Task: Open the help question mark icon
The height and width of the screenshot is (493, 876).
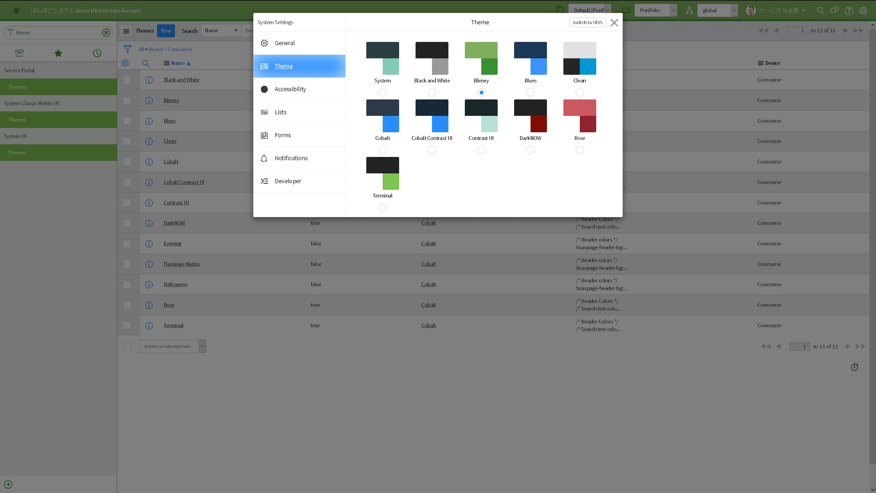Action: click(x=849, y=11)
